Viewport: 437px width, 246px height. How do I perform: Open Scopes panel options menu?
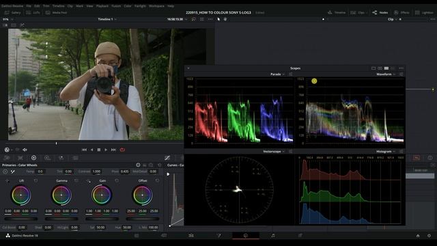(401, 68)
